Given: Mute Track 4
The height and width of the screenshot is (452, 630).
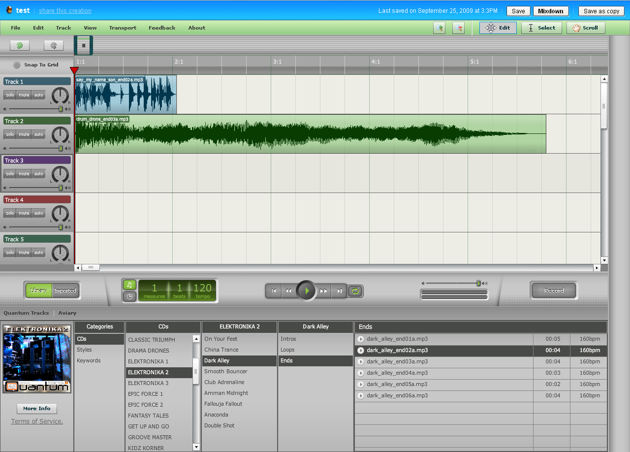Looking at the screenshot, I should click(24, 213).
